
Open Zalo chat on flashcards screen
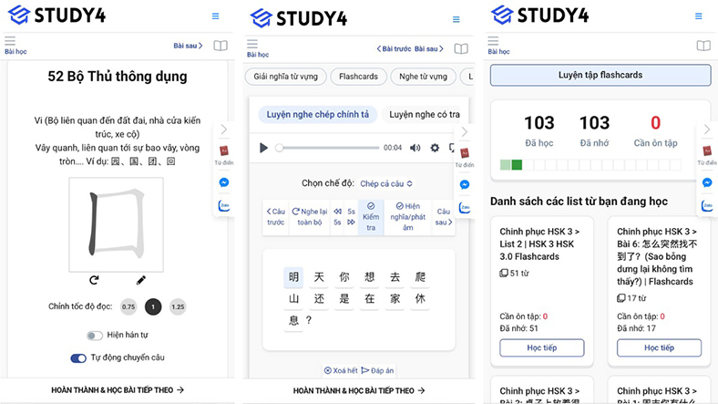[707, 206]
